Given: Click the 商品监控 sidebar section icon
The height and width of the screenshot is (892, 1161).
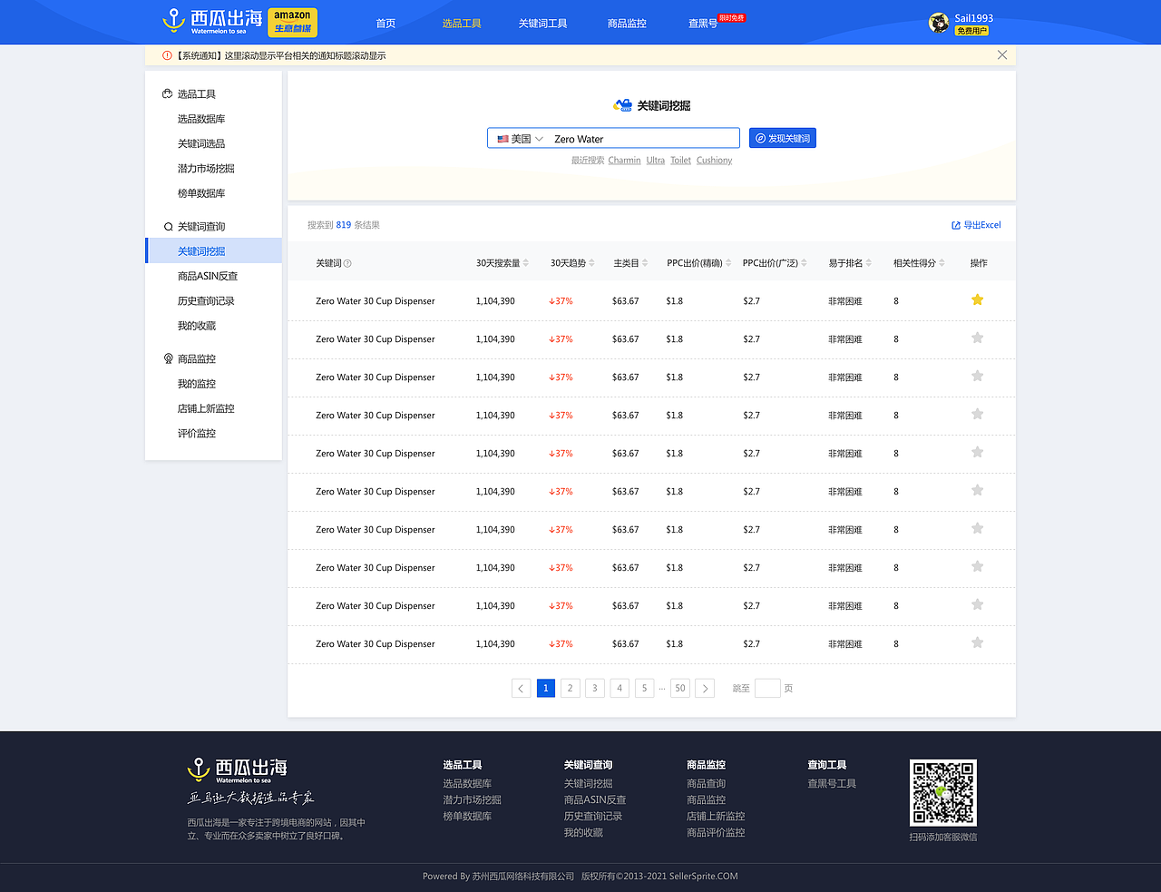Looking at the screenshot, I should click(x=168, y=359).
